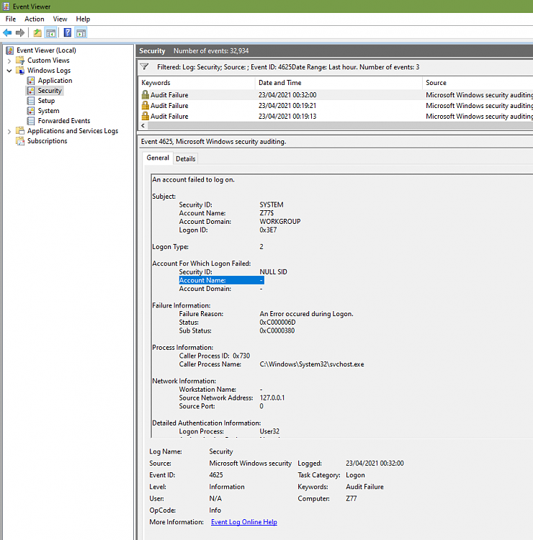Click the Application log icon
Screen dimensions: 533x540
pyautogui.click(x=31, y=81)
